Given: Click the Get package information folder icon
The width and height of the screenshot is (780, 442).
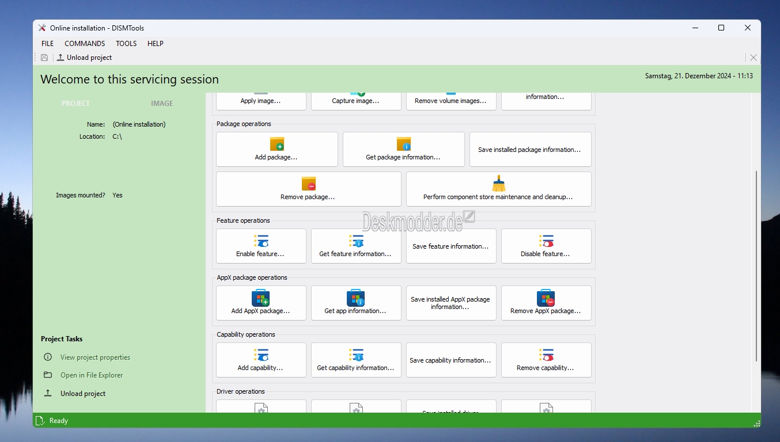Looking at the screenshot, I should click(x=404, y=144).
